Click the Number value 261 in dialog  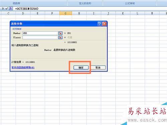pyautogui.click(x=69, y=33)
